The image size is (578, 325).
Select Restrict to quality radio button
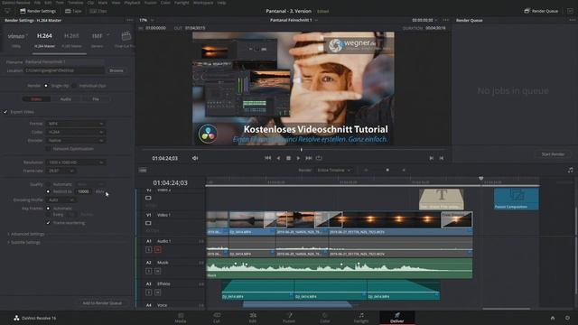pos(48,191)
